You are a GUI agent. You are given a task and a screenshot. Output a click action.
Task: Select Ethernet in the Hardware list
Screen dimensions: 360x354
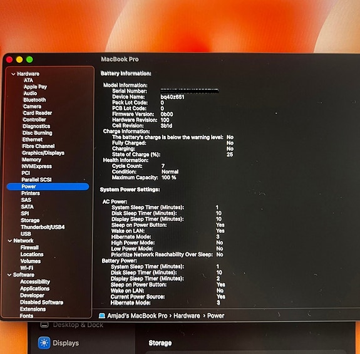[x=33, y=140]
